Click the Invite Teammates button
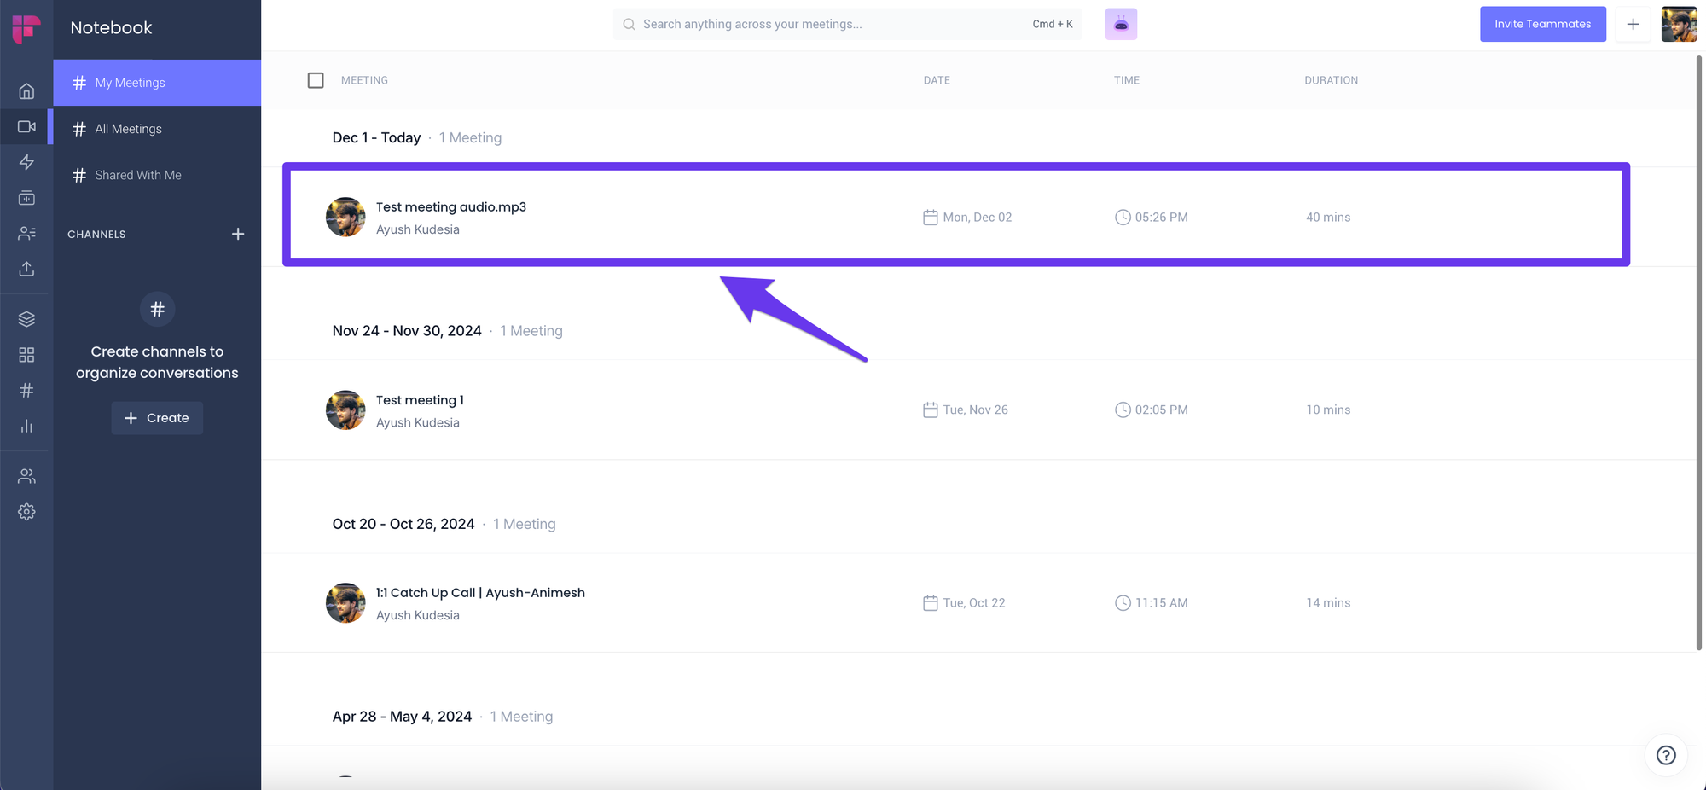This screenshot has width=1706, height=790. coord(1542,24)
